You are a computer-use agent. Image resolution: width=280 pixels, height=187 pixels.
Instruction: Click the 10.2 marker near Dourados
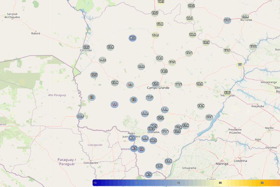[x=151, y=129]
